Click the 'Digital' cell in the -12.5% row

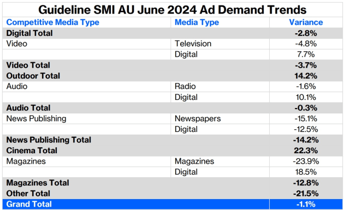186,129
